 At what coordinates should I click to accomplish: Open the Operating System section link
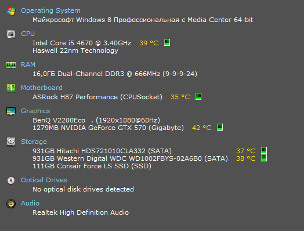50,10
